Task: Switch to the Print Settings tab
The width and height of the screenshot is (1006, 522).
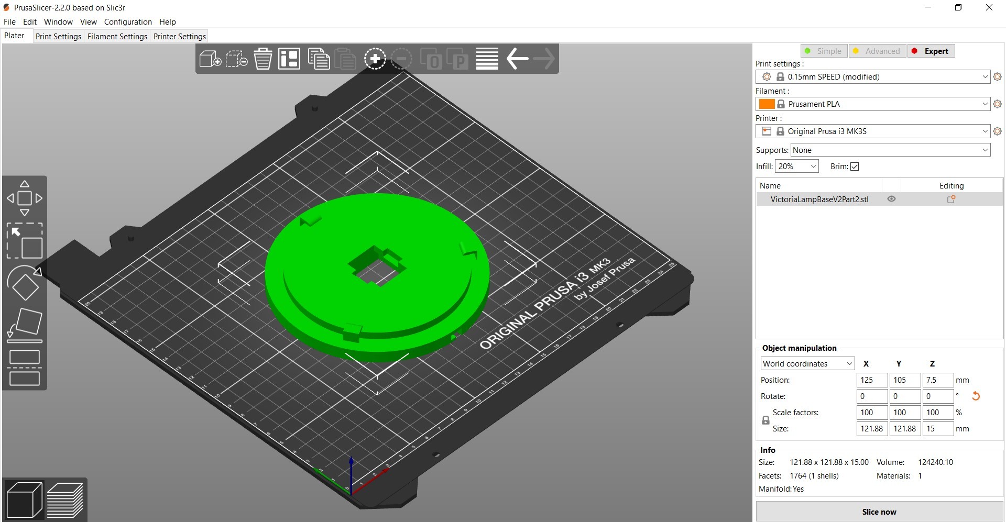Action: [58, 37]
